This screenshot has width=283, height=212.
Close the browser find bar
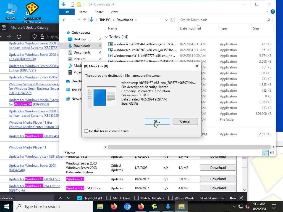(x=241, y=198)
